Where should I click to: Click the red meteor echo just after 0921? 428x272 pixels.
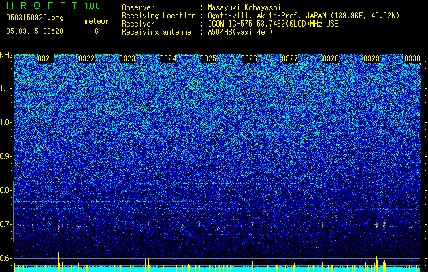pos(59,226)
